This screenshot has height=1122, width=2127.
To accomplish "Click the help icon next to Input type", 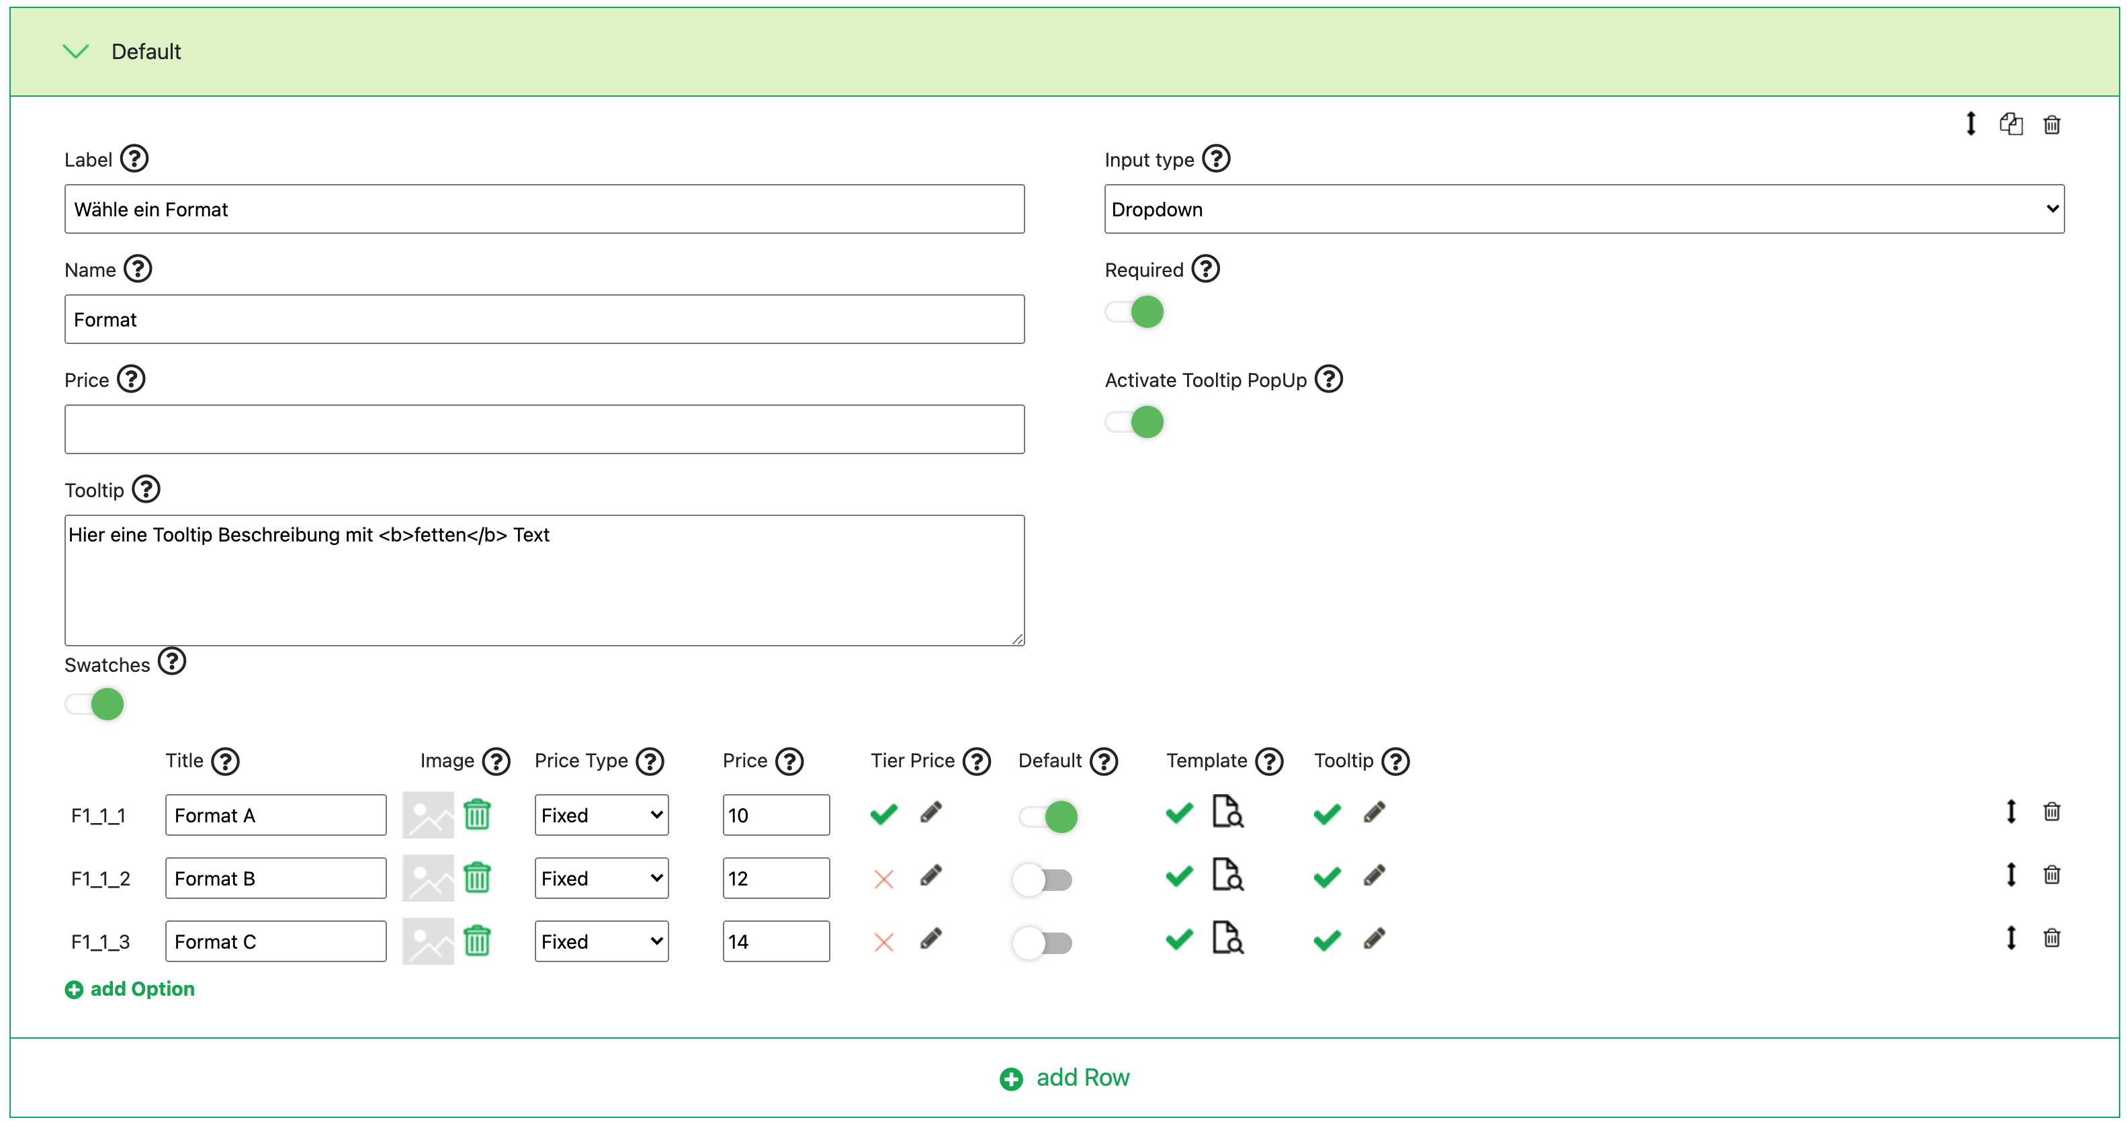I will [x=1215, y=159].
